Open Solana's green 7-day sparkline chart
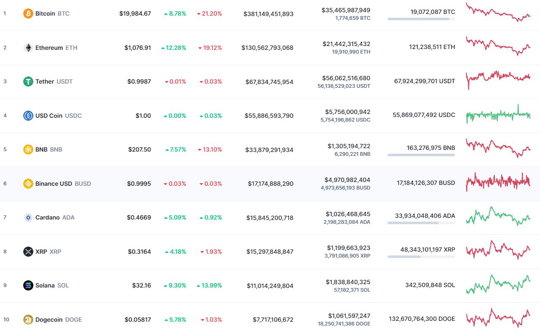540x331 pixels. point(498,284)
